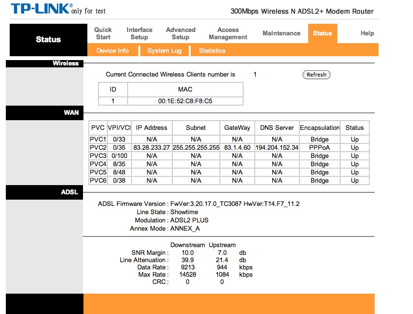The width and height of the screenshot is (413, 314).
Task: Go to the Advanced Setup tab
Action: 181,33
